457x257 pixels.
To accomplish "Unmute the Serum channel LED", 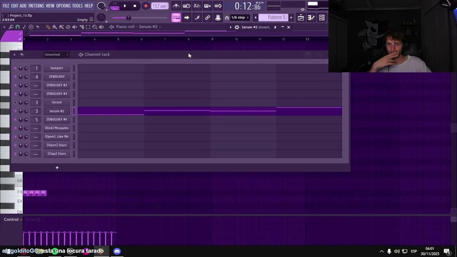I will pyautogui.click(x=15, y=102).
